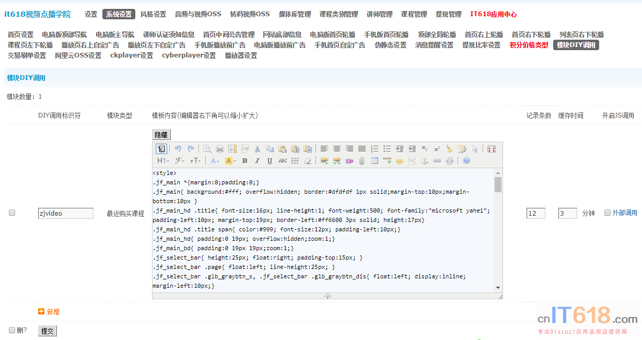Click the editor bottom resize bar handle
This screenshot has height=340, width=642.
(x=328, y=296)
